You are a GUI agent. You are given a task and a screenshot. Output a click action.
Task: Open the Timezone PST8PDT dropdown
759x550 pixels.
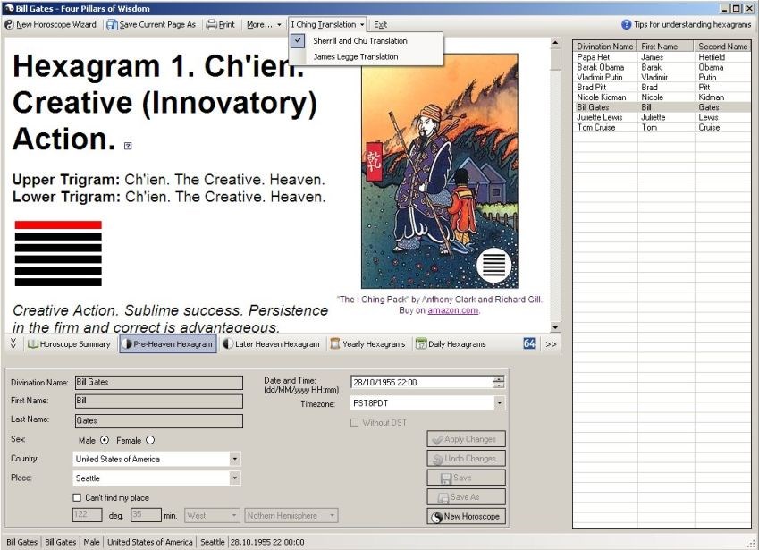point(499,402)
